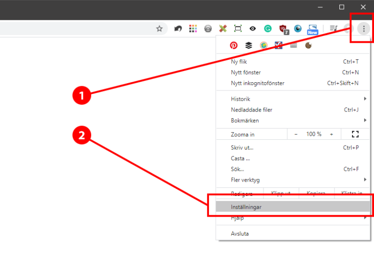The image size is (374, 258).
Task: Open uBlock Origin shield with badge 7
Action: [283, 29]
